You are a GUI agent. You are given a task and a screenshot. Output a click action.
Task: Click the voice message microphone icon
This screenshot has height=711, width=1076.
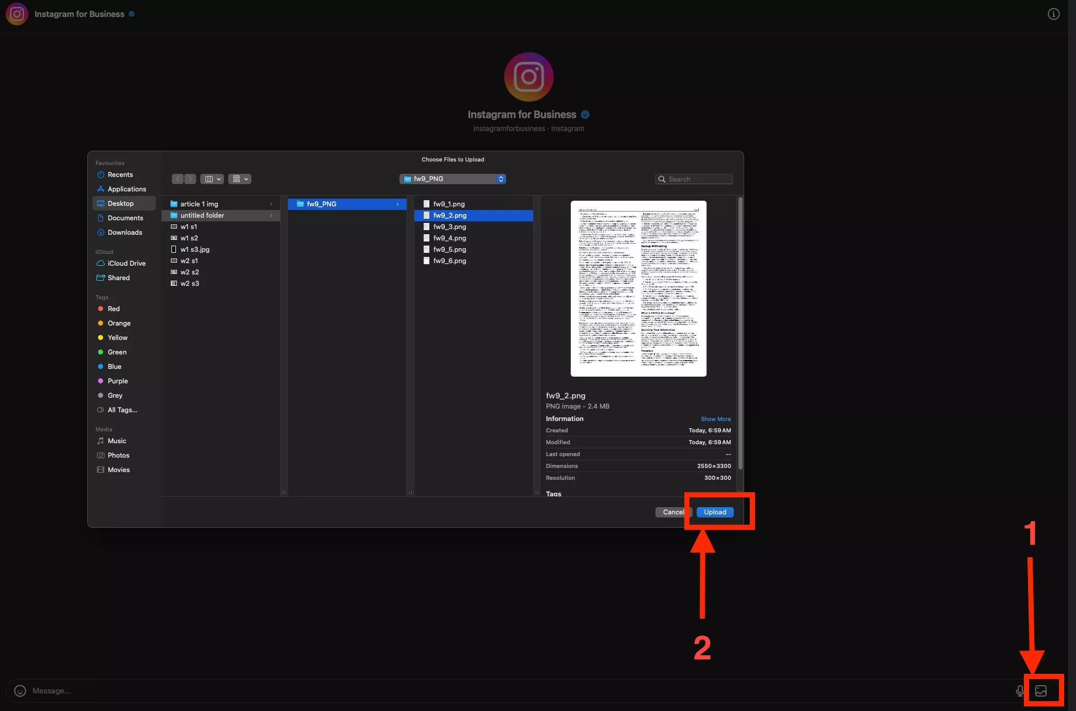point(1019,690)
